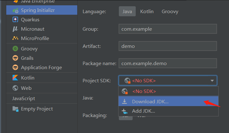Click the Empty Project folder icon
Image resolution: width=229 pixels, height=133 pixels.
[x=15, y=109]
